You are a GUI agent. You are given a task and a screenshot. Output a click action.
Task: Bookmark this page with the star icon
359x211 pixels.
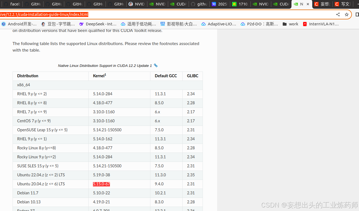coord(347,14)
